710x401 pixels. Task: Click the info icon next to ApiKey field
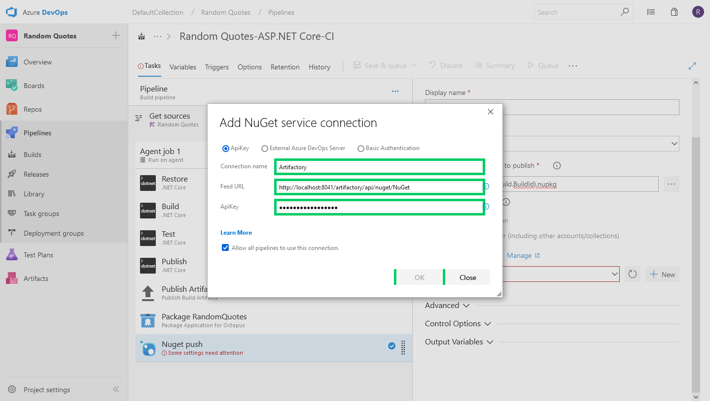pos(486,207)
